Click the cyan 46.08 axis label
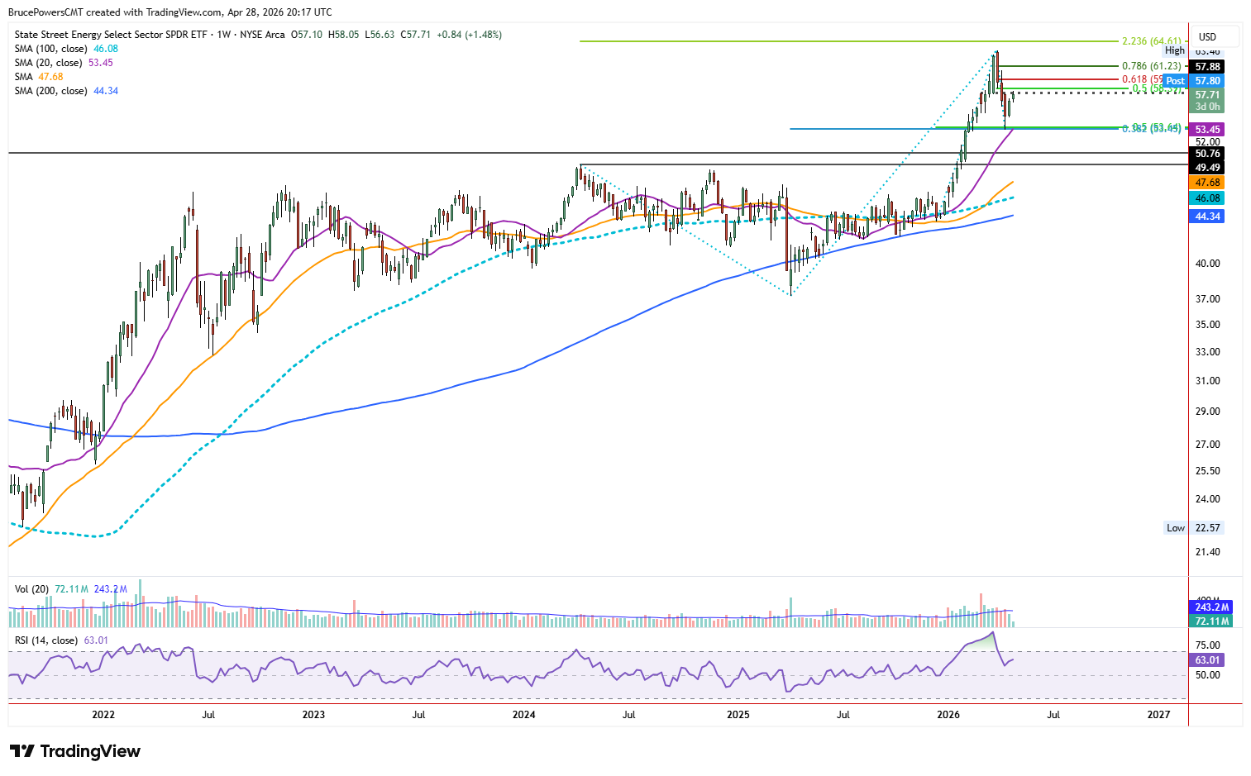Viewport: 1251px width, 776px height. click(x=1206, y=198)
